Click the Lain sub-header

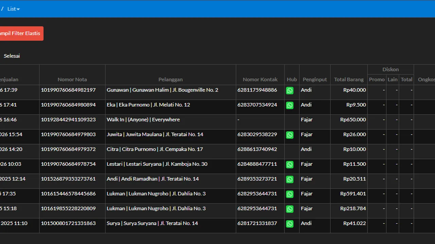393,79
